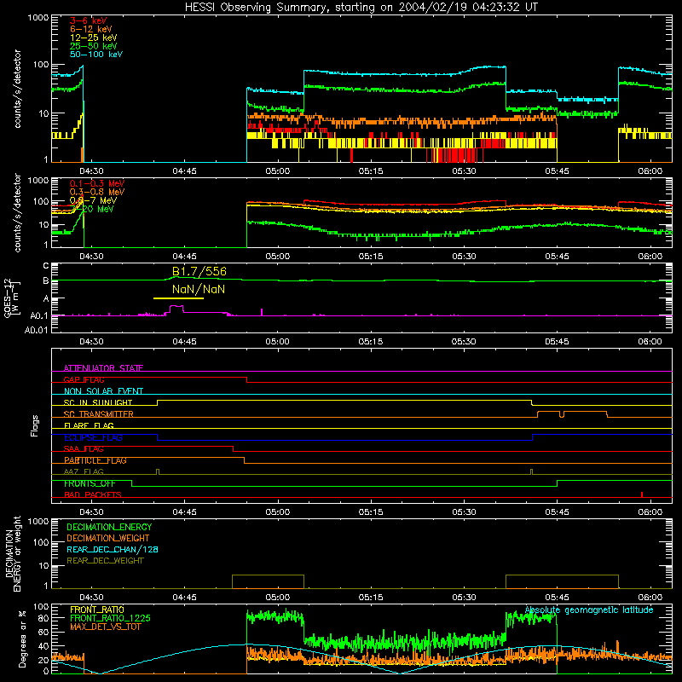Screen dimensions: 682x682
Task: Click the 'C' tick label on GOES axis
Action: (x=46, y=266)
